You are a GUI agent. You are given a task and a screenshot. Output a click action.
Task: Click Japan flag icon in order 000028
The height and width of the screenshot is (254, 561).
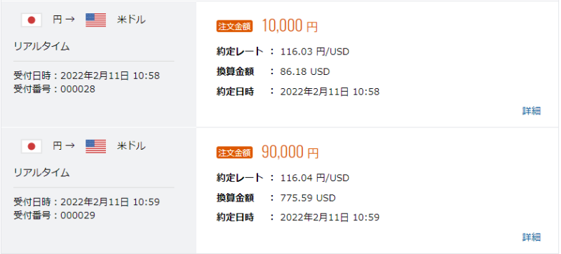pos(32,20)
